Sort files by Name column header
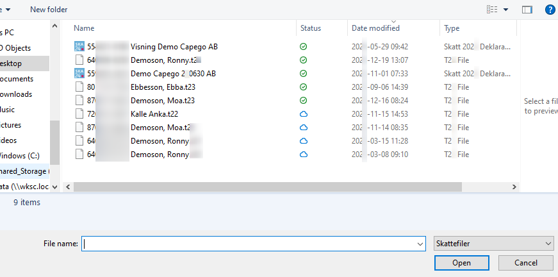 tap(84, 28)
